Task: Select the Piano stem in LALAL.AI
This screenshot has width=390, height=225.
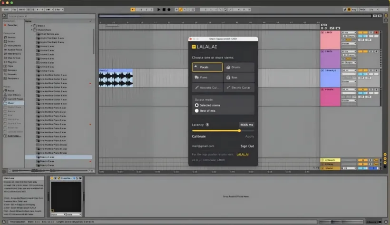Action: click(207, 78)
